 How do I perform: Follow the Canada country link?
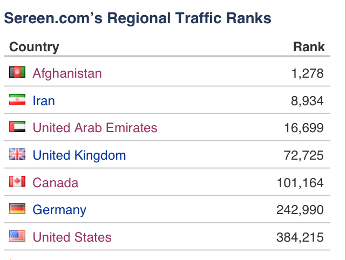click(x=55, y=183)
